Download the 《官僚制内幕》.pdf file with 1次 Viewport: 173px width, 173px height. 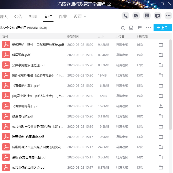161,106
